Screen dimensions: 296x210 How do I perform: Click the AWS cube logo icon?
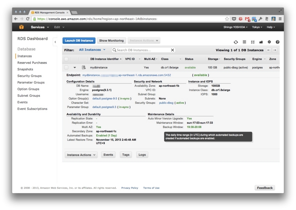21,27
